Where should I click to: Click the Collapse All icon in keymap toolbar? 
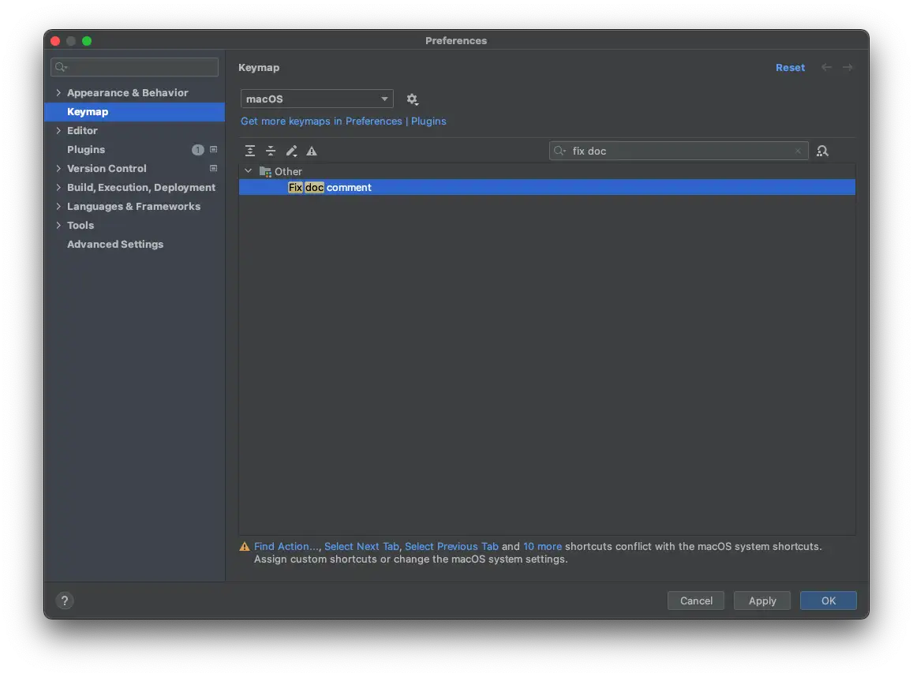click(x=271, y=151)
